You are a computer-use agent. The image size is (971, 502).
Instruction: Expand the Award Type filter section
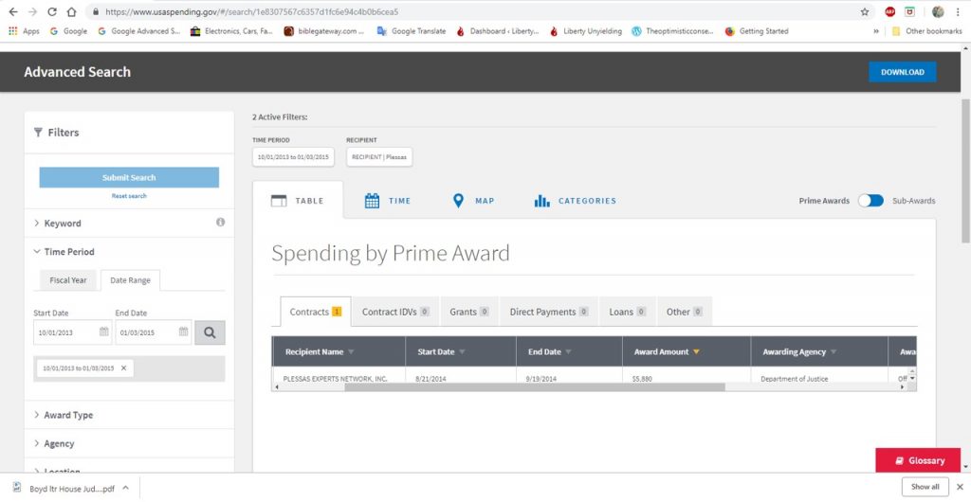click(64, 415)
